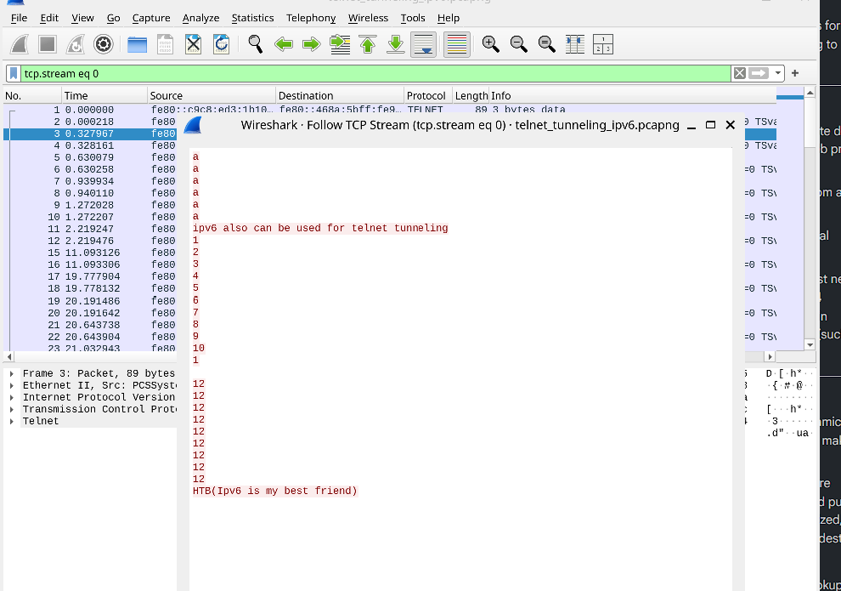Go to specified packet icon
Viewport: 841px width, 591px height.
click(x=340, y=44)
